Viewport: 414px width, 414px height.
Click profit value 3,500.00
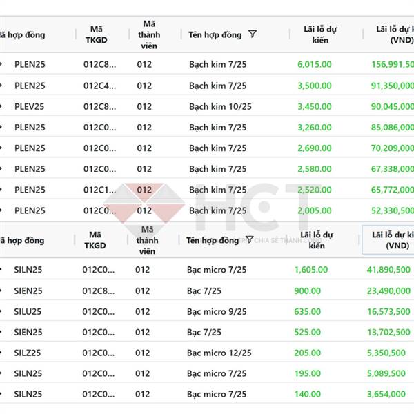315,86
